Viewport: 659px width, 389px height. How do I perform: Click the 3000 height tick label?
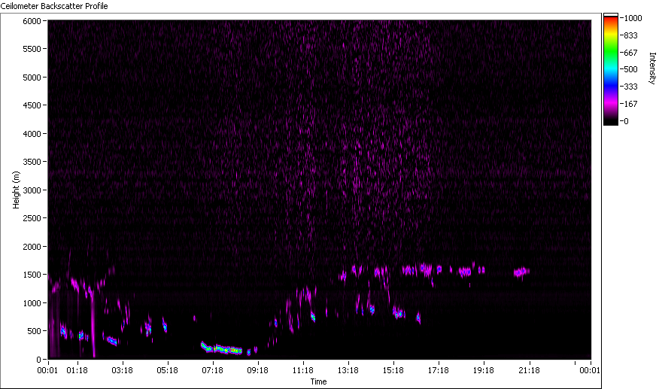click(x=32, y=190)
